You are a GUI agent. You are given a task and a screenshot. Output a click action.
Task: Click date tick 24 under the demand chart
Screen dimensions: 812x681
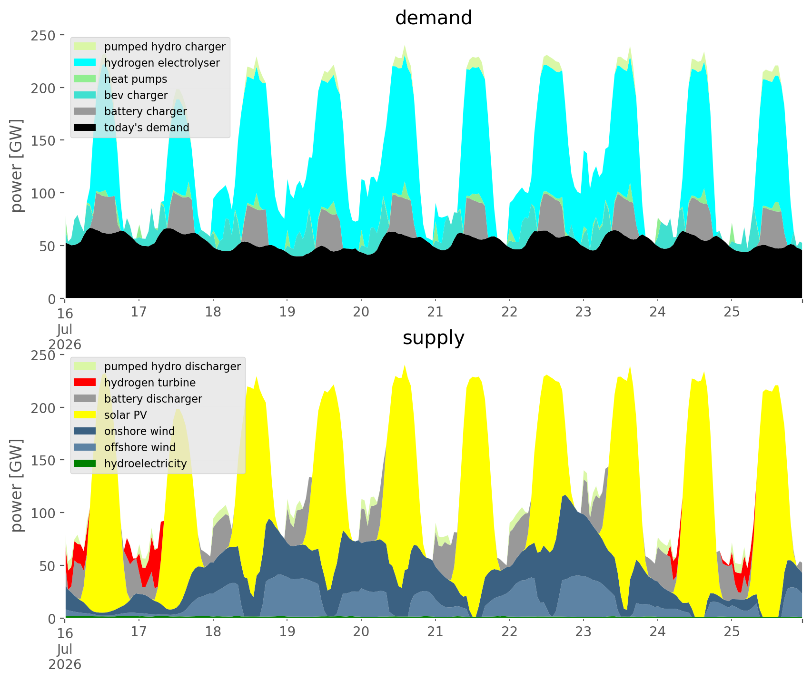pyautogui.click(x=657, y=312)
